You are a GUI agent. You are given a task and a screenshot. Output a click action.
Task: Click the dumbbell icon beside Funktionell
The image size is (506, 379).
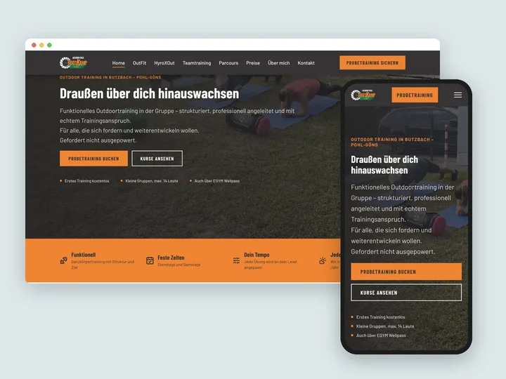point(63,260)
